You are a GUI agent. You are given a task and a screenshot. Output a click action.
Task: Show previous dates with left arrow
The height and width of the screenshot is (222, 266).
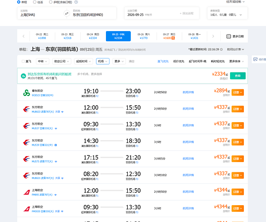pos(23,36)
